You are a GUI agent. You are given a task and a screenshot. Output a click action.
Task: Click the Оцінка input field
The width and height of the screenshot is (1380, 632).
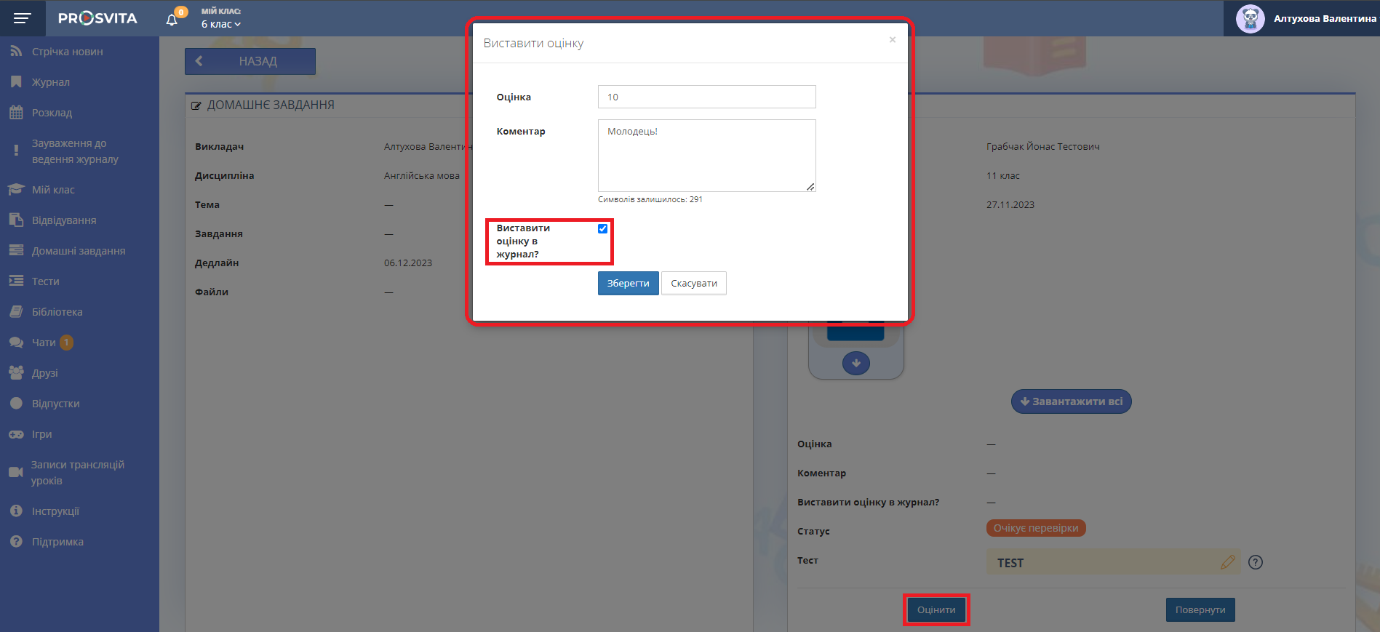point(706,97)
